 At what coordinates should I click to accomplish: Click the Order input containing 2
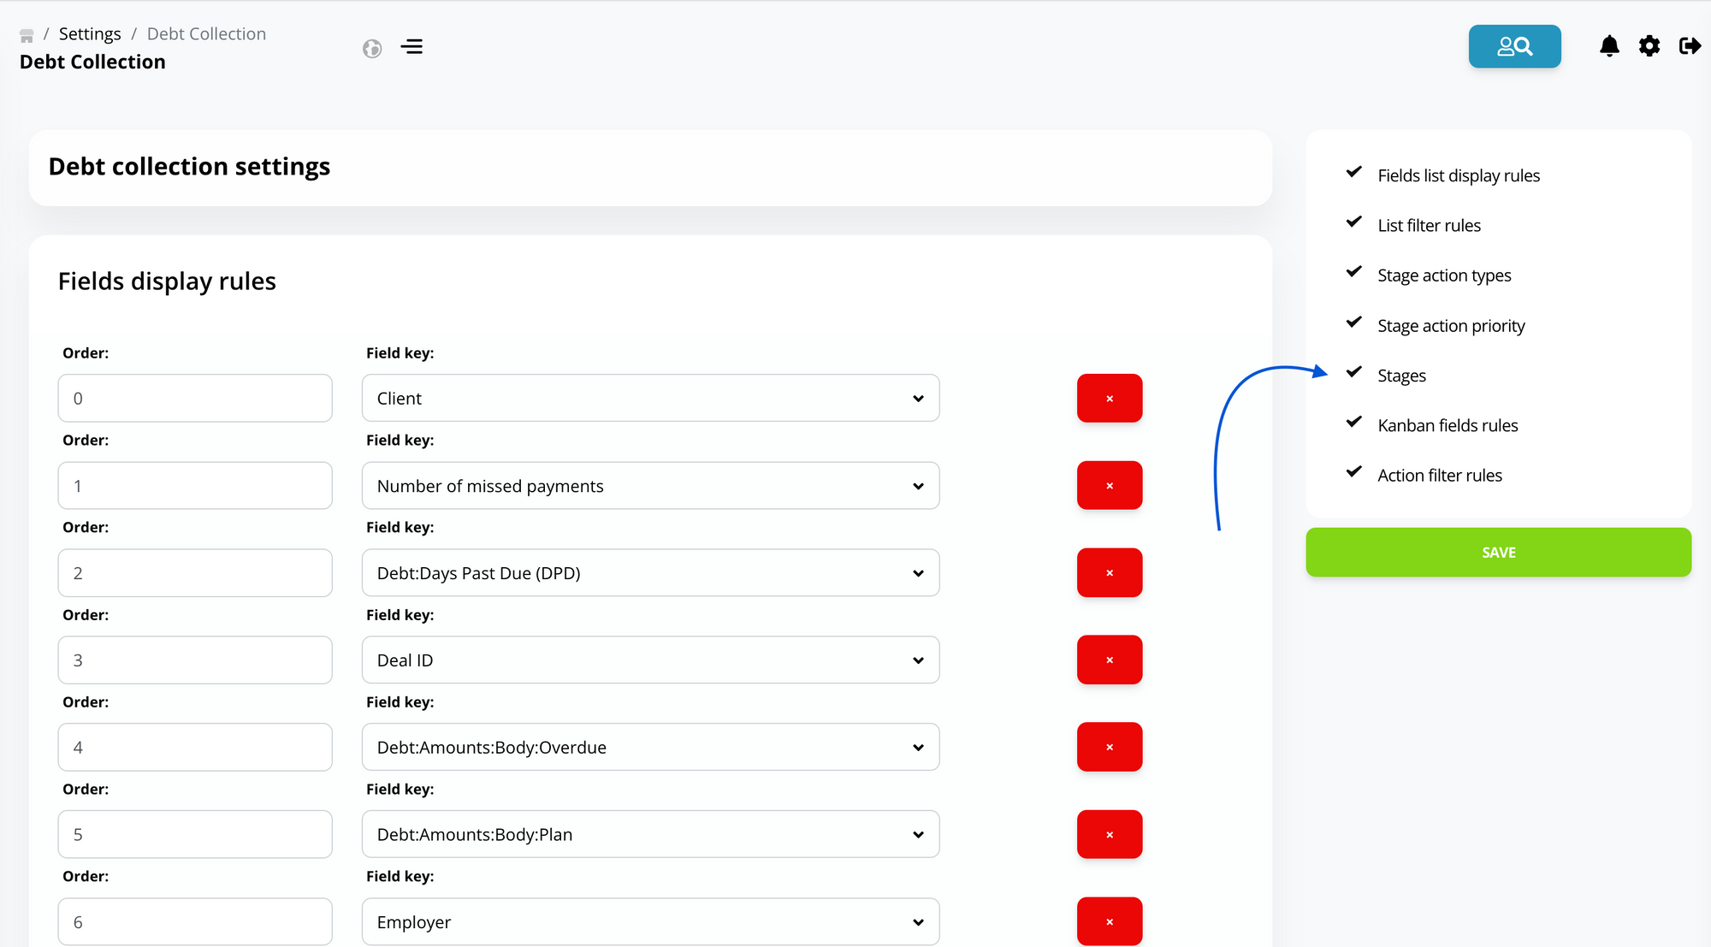pos(195,573)
